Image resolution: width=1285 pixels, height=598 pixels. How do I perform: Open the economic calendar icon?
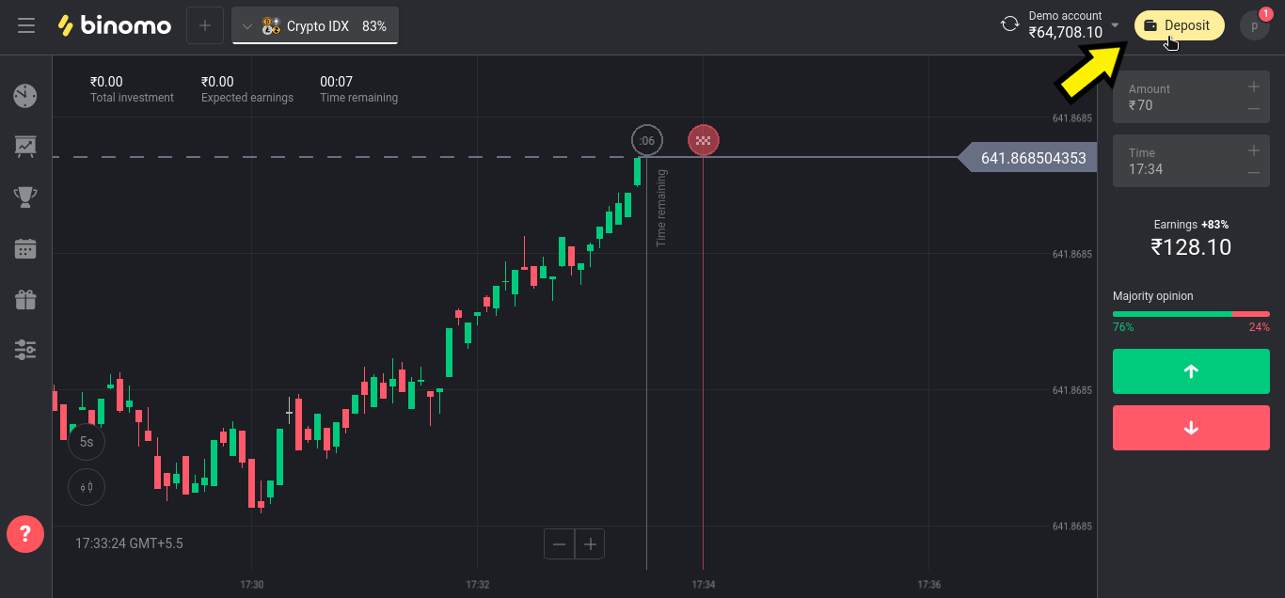(x=25, y=248)
